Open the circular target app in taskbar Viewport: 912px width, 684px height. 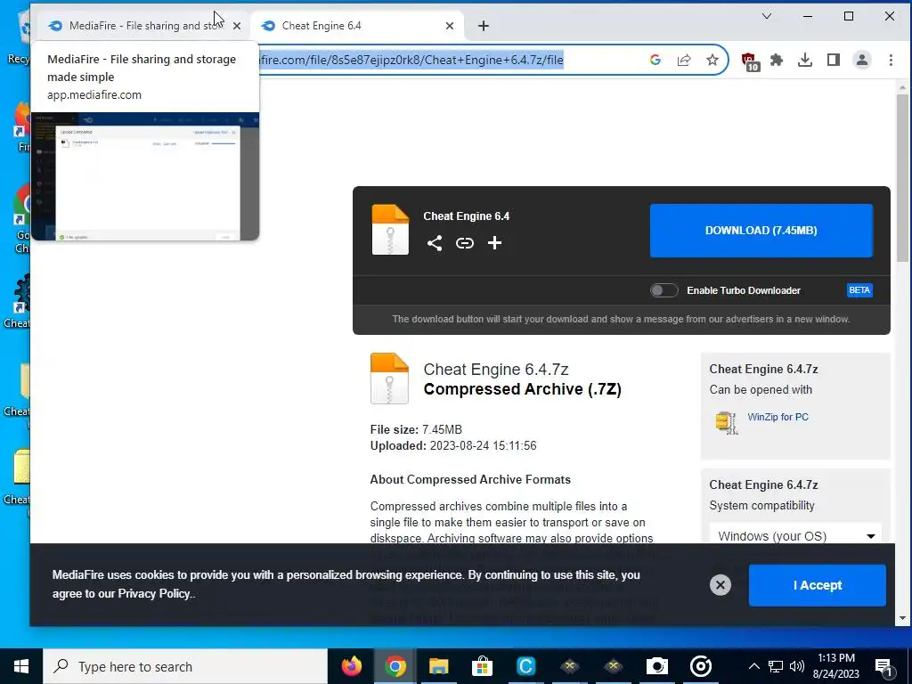pos(700,666)
